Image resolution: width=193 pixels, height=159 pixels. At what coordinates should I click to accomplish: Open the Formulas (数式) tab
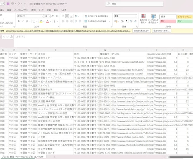(x=34, y=10)
